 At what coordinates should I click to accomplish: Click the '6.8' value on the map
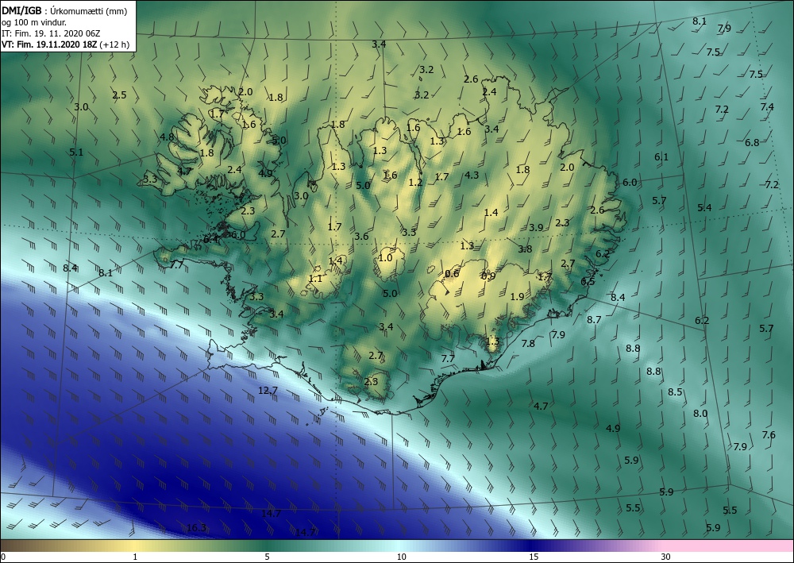pyautogui.click(x=752, y=142)
